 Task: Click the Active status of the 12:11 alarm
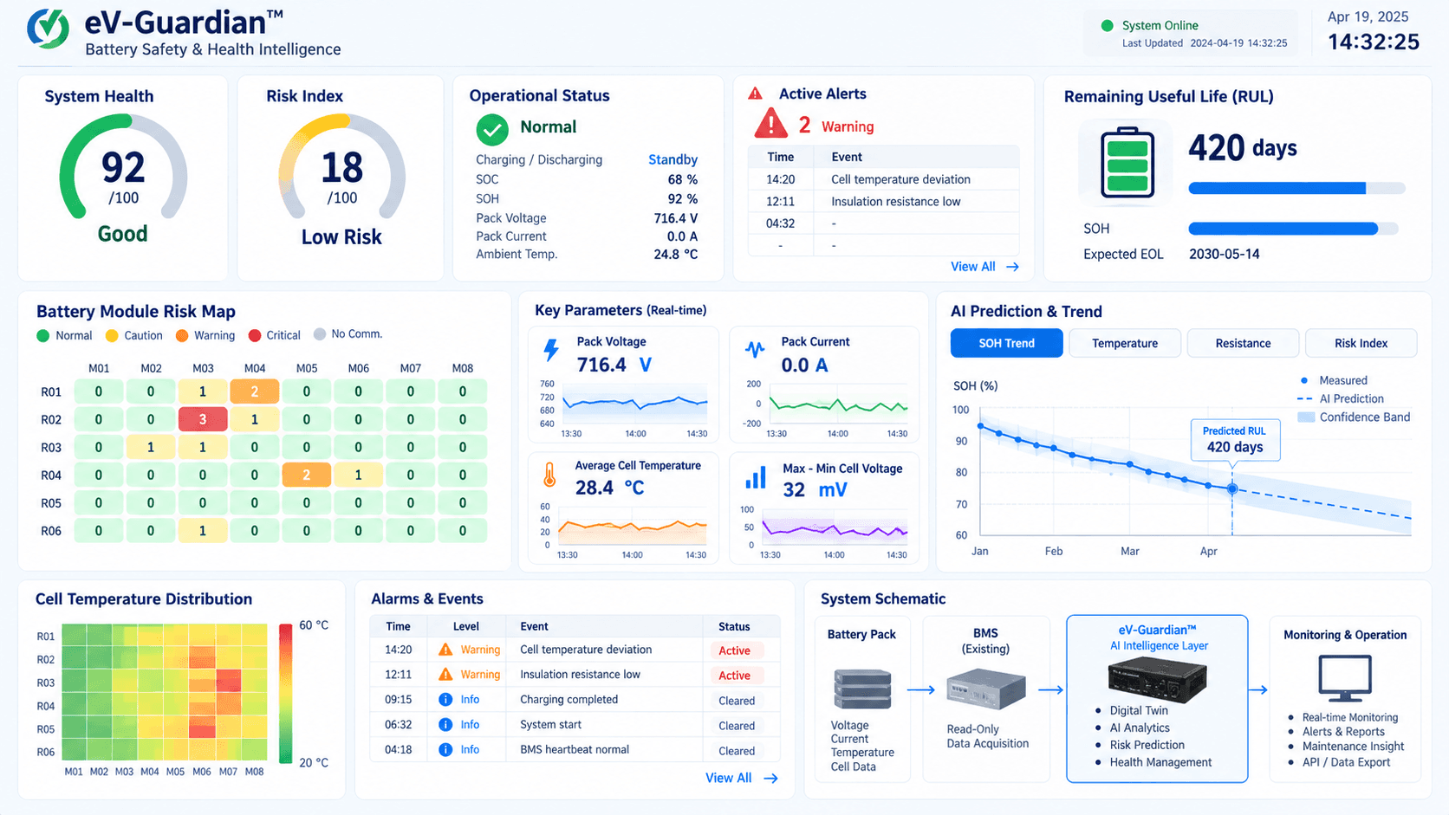735,676
